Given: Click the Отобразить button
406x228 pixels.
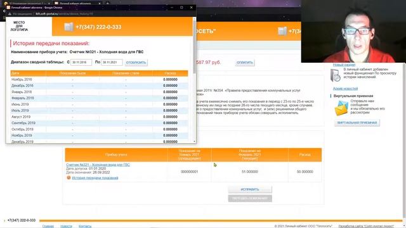Looking at the screenshot, I should click(x=136, y=62).
